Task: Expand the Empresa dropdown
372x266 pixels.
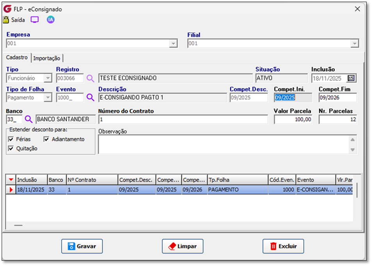Action: (x=173, y=44)
